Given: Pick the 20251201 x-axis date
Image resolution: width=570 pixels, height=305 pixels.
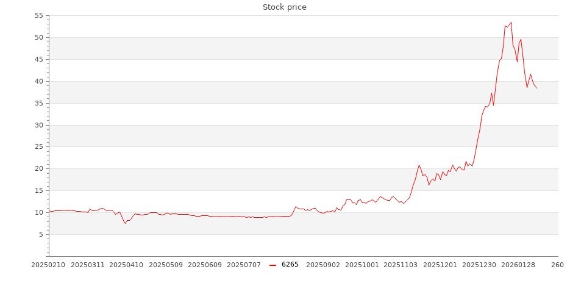Looking at the screenshot, I should 440,265.
